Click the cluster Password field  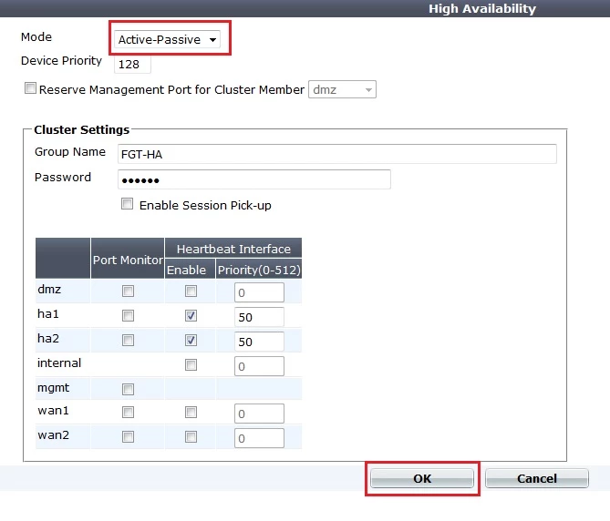pyautogui.click(x=254, y=179)
